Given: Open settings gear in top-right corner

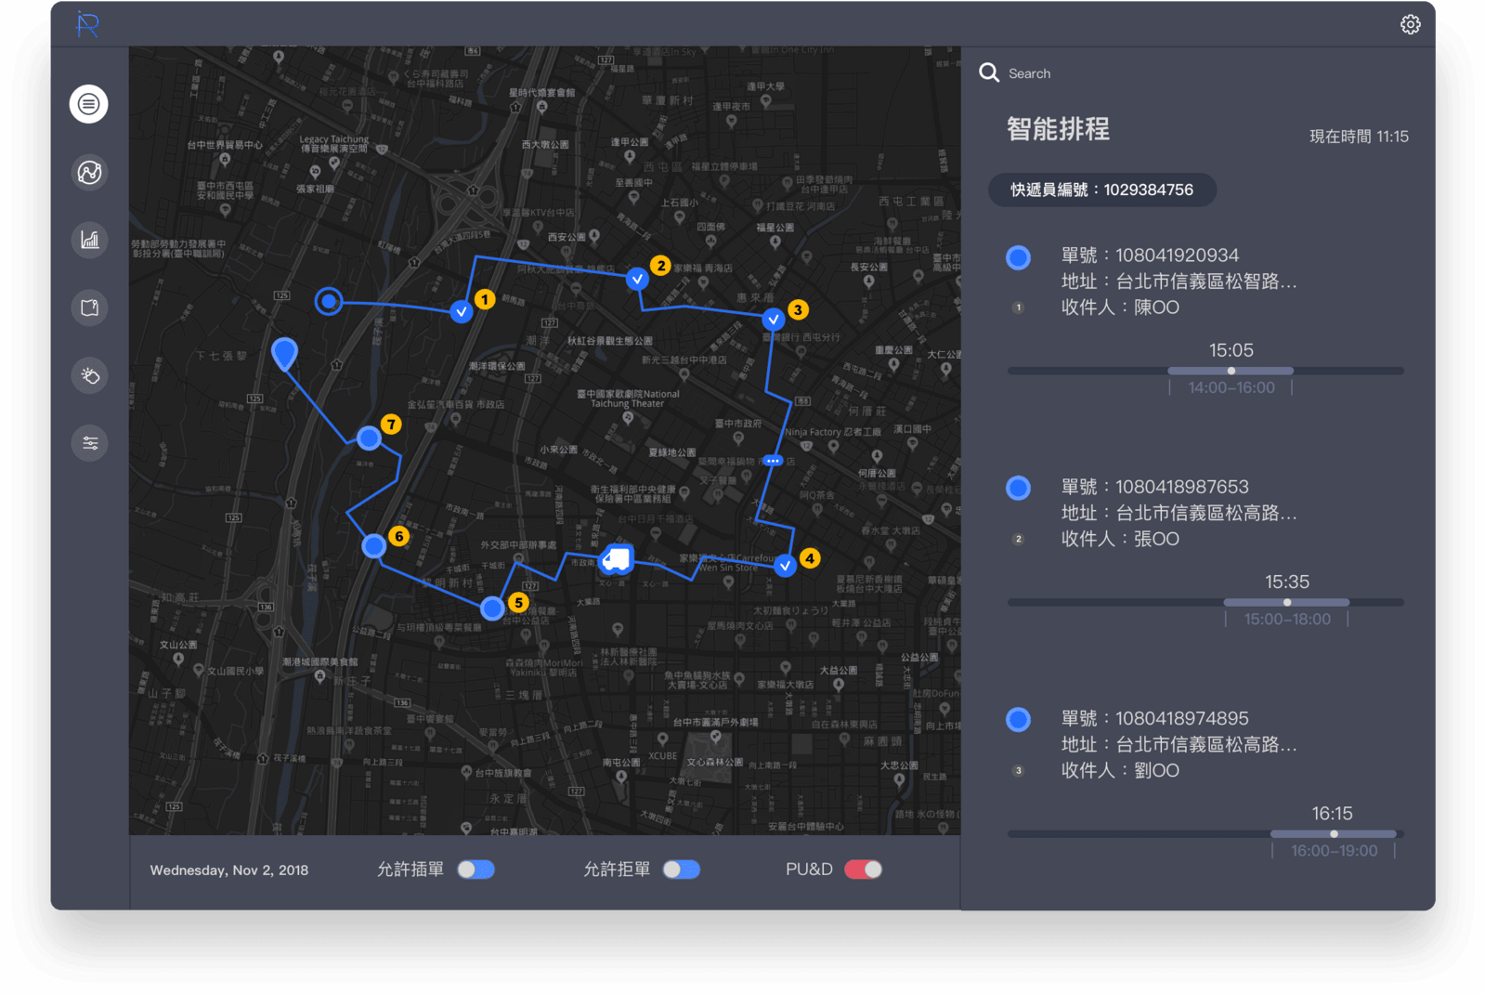Looking at the screenshot, I should [x=1410, y=25].
